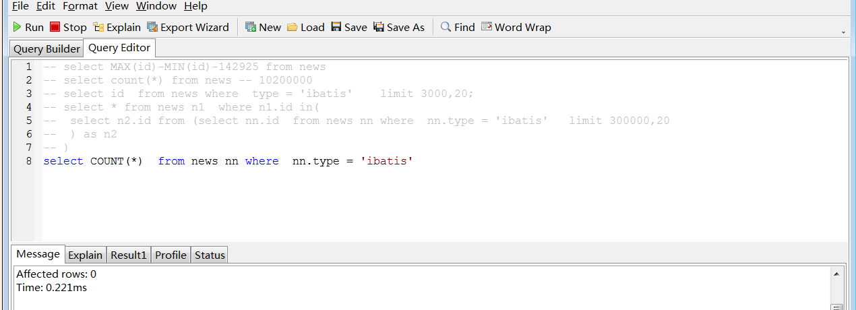
Task: Open the Help menu
Action: 195,6
